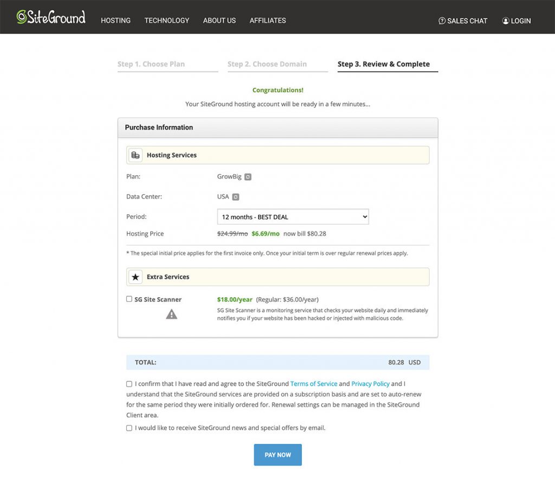Go to Step 2. Choose Domain tab
This screenshot has width=555, height=478.
point(267,64)
